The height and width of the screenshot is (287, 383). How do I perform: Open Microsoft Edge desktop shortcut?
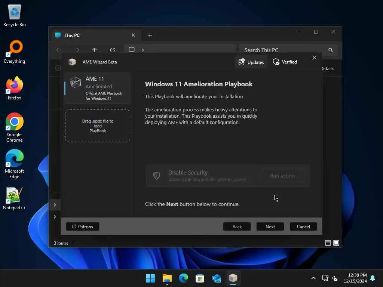(15, 164)
